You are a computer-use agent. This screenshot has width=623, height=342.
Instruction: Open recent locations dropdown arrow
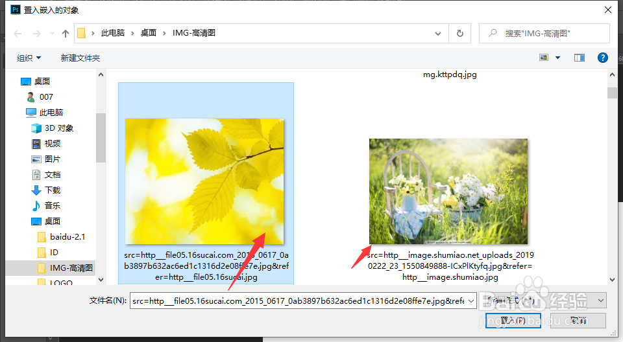52,34
